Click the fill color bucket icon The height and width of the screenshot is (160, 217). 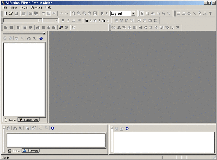(x=95, y=21)
